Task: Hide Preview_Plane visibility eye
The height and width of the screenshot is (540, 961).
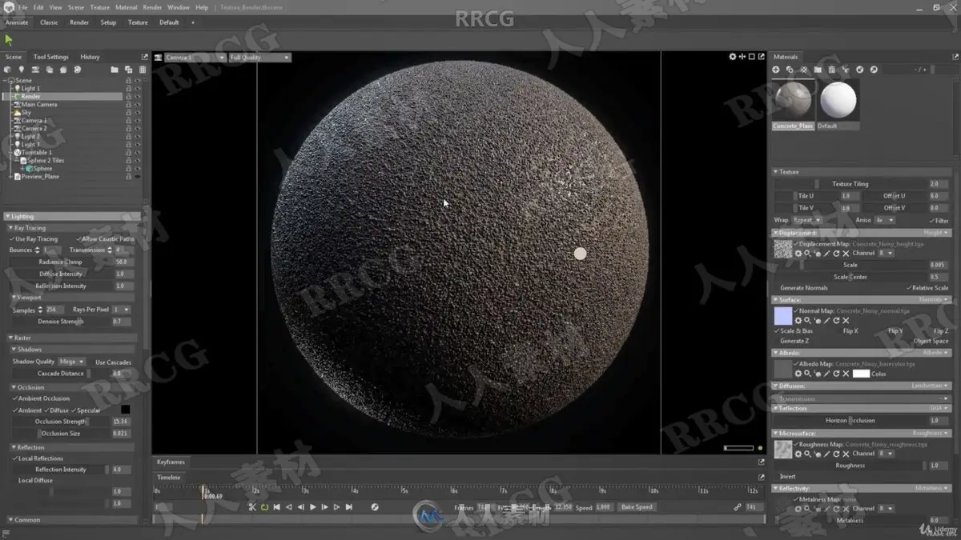Action: point(138,176)
